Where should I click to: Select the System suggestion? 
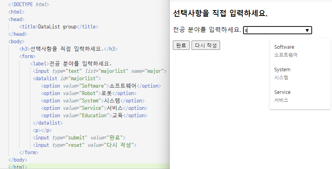[300, 74]
